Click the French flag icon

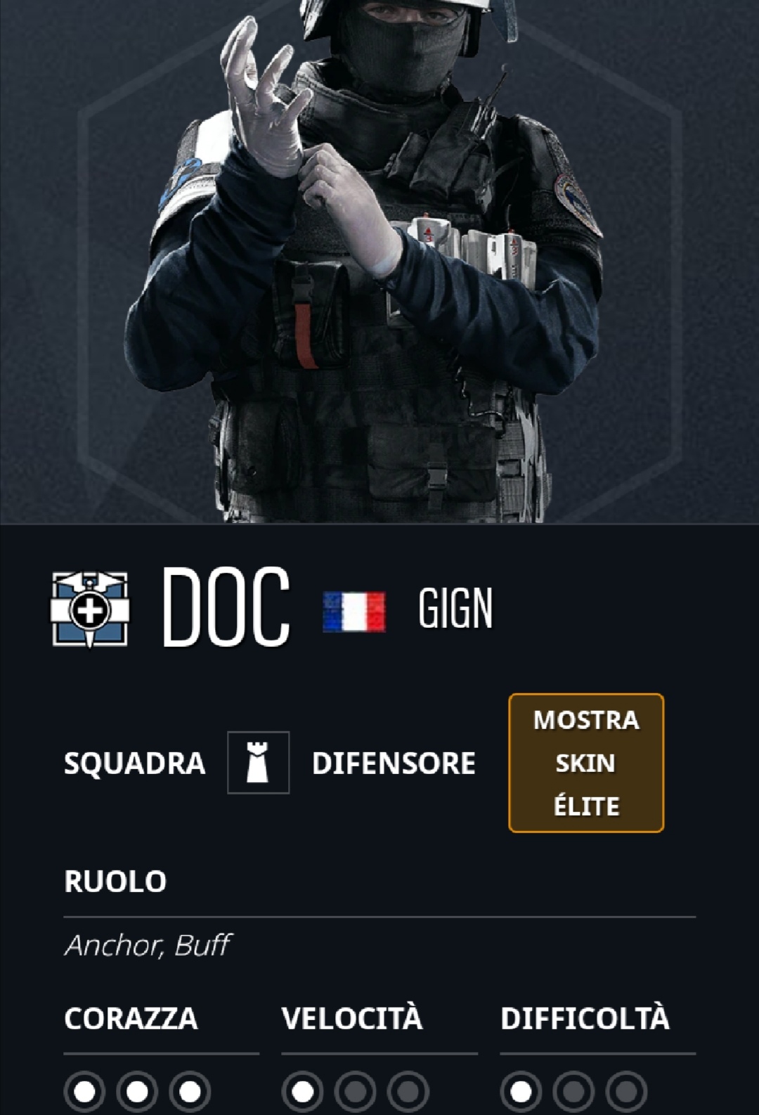pos(354,612)
